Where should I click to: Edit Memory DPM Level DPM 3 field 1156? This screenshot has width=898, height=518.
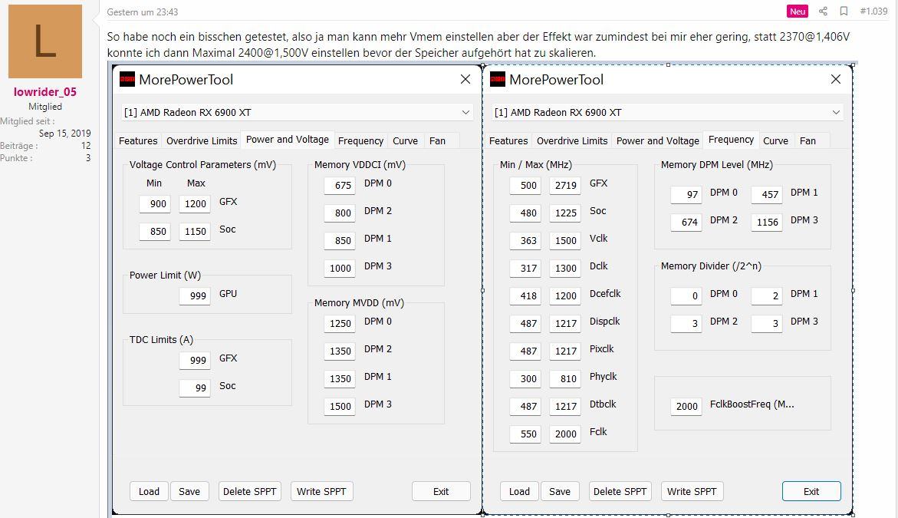click(767, 223)
